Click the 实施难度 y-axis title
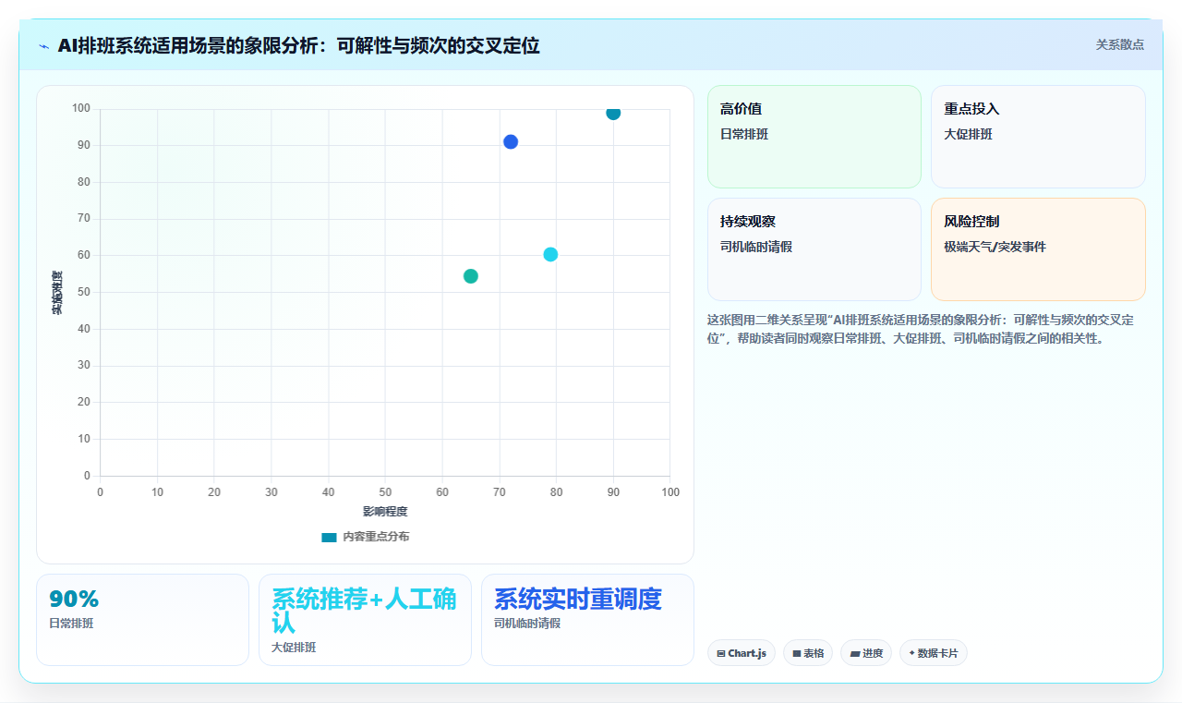 click(x=57, y=293)
